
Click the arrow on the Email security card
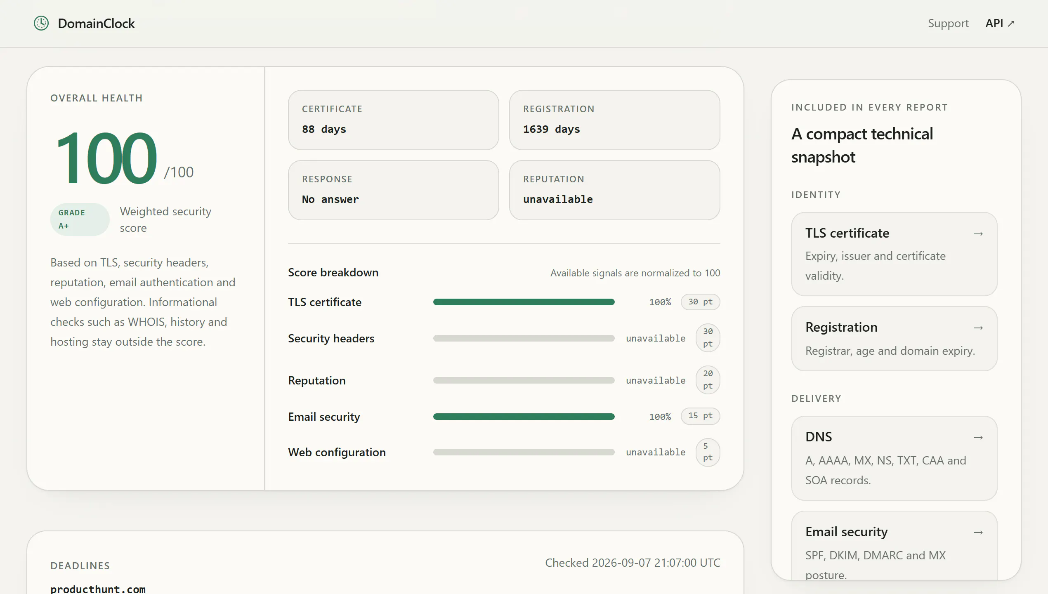[978, 533]
